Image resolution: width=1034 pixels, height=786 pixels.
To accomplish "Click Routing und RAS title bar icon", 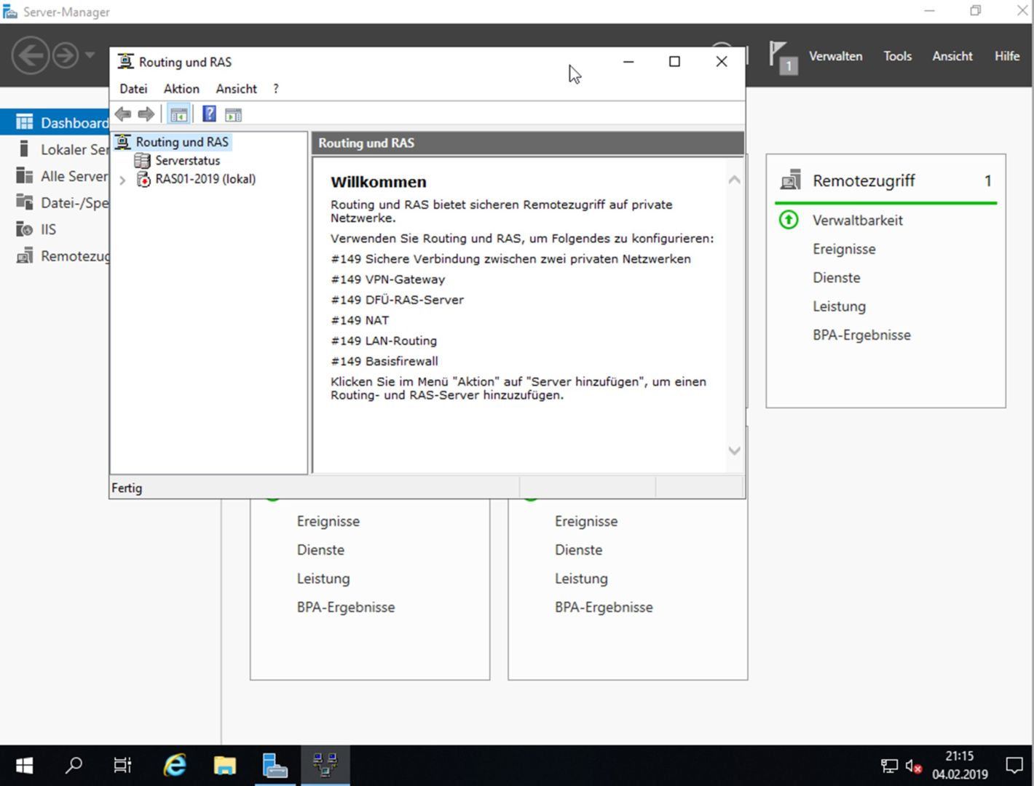I will pyautogui.click(x=126, y=62).
